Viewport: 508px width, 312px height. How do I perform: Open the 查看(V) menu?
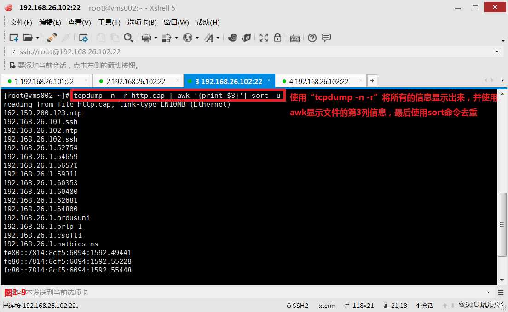pyautogui.click(x=79, y=23)
